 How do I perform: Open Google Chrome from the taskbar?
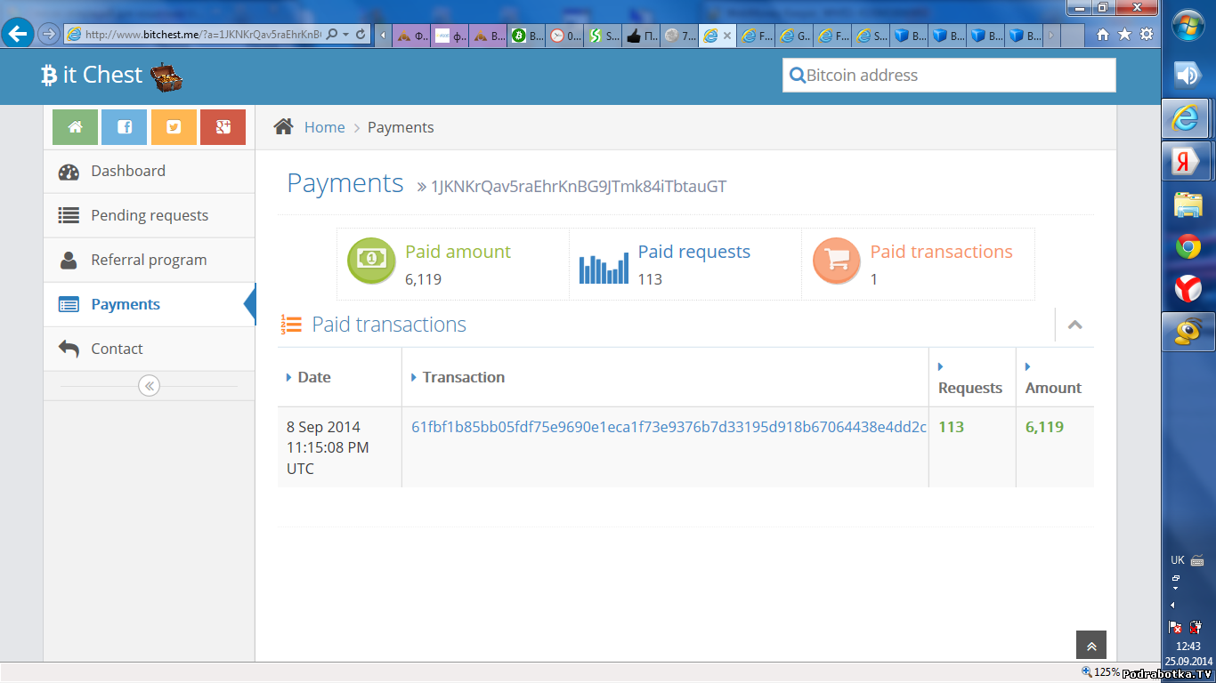pyautogui.click(x=1188, y=247)
